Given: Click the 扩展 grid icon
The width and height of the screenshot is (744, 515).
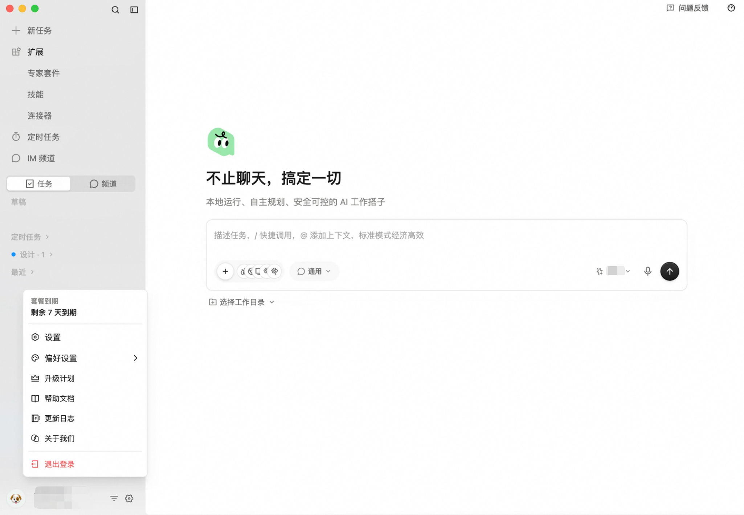Looking at the screenshot, I should 16,52.
